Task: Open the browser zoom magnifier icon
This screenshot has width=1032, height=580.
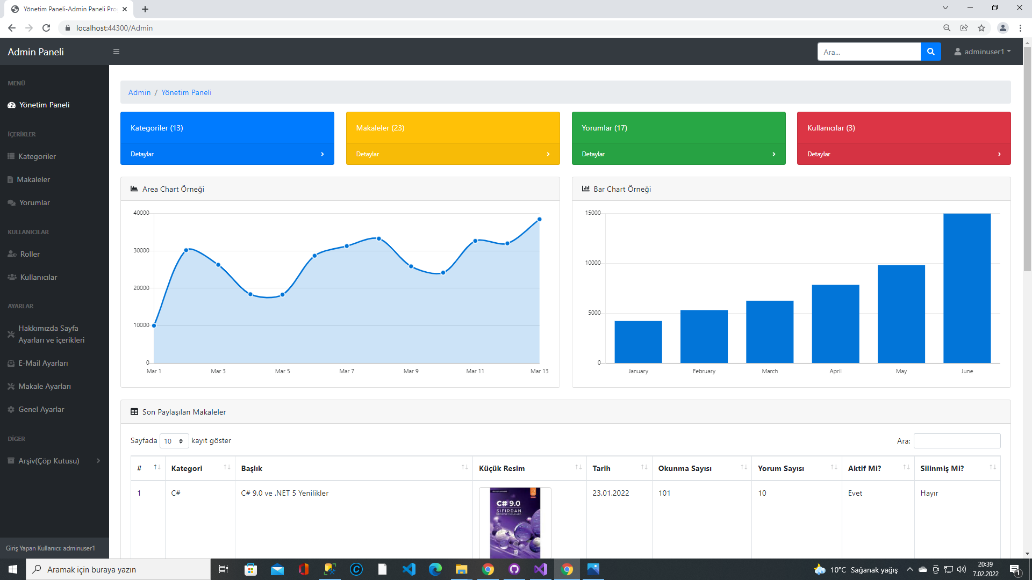Action: tap(947, 28)
